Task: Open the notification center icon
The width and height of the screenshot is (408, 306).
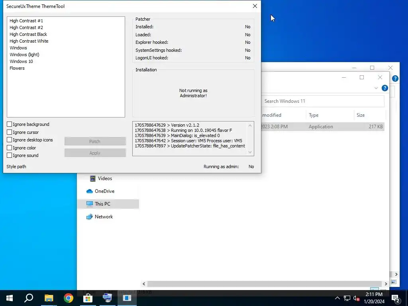Action: (396, 298)
